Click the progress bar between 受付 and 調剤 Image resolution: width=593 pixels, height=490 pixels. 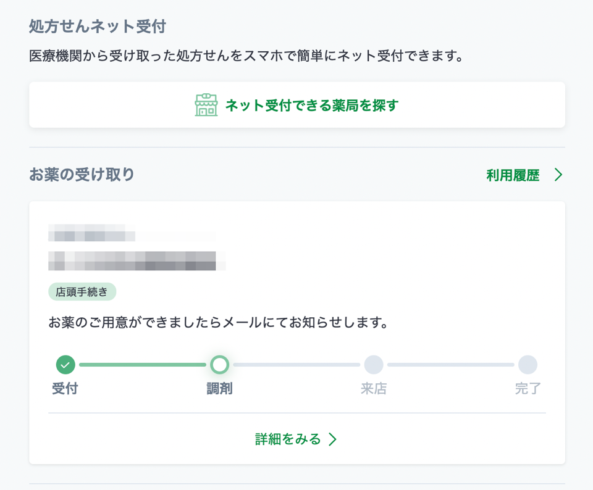click(142, 365)
